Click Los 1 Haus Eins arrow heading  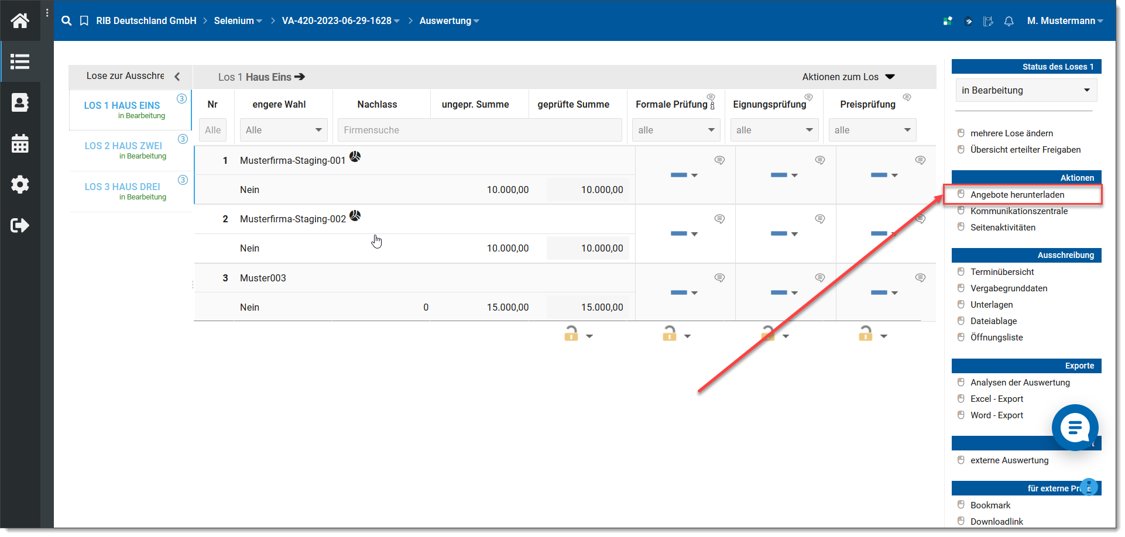[262, 77]
